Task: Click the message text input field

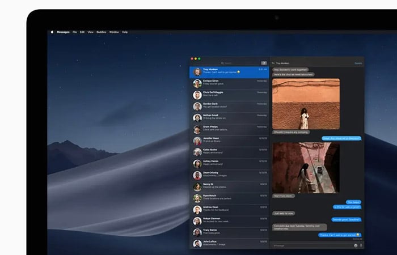Action: (x=312, y=245)
